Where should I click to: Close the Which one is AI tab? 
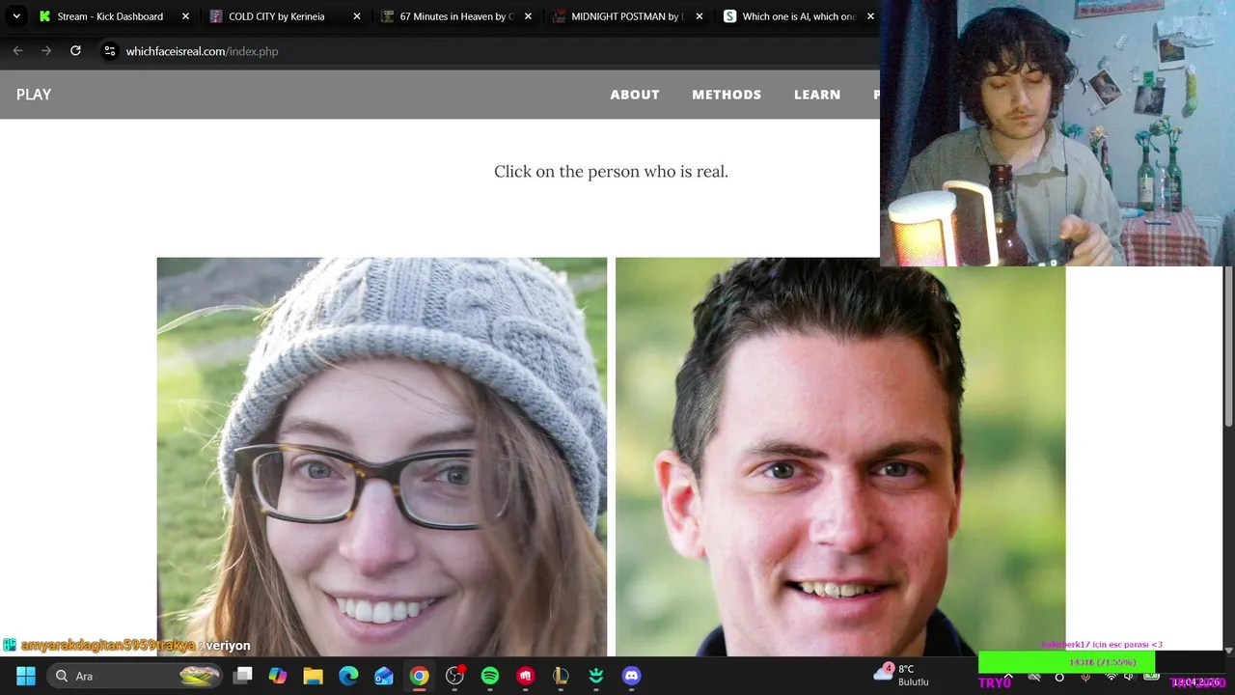click(x=870, y=16)
